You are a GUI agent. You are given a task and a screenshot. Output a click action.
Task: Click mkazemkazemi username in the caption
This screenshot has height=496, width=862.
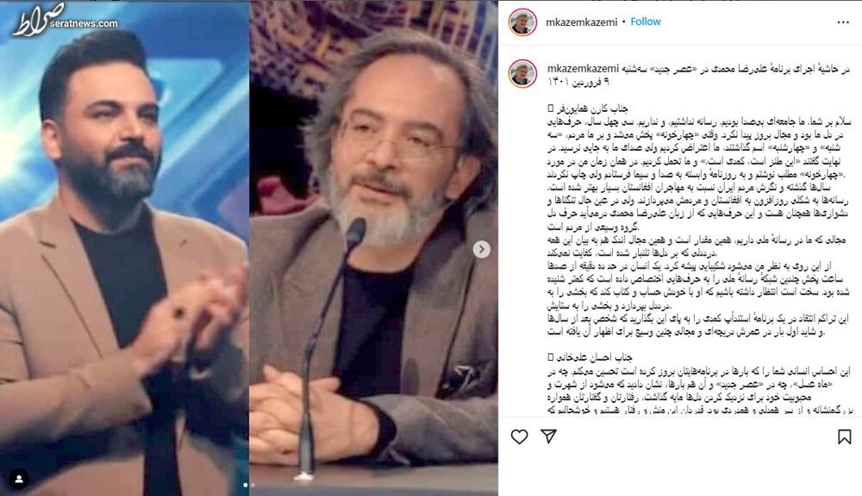pos(583,69)
